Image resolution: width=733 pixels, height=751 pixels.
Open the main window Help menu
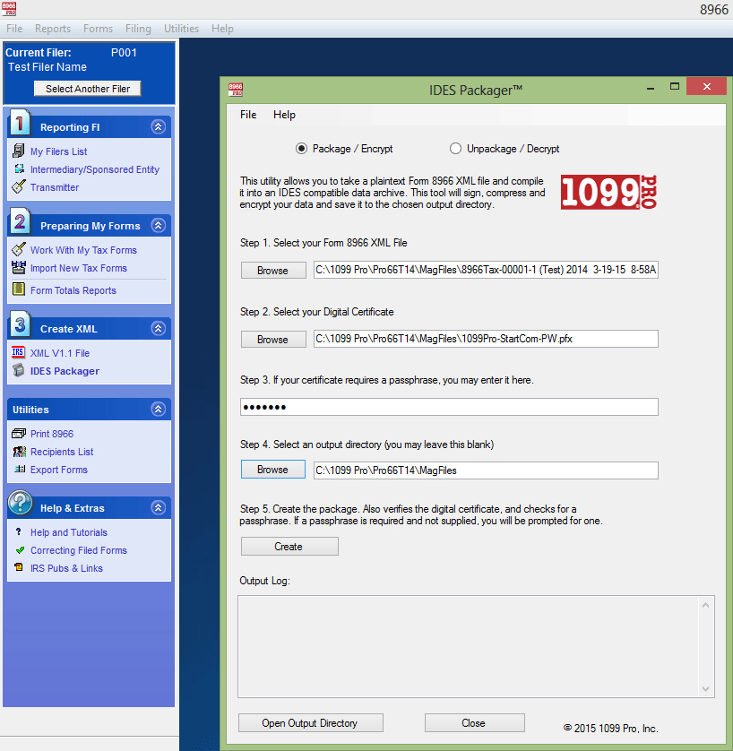[x=222, y=29]
